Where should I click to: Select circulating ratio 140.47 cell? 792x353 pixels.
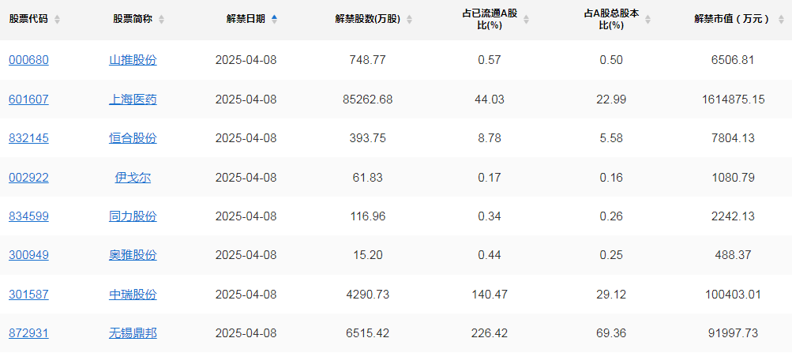tap(490, 295)
